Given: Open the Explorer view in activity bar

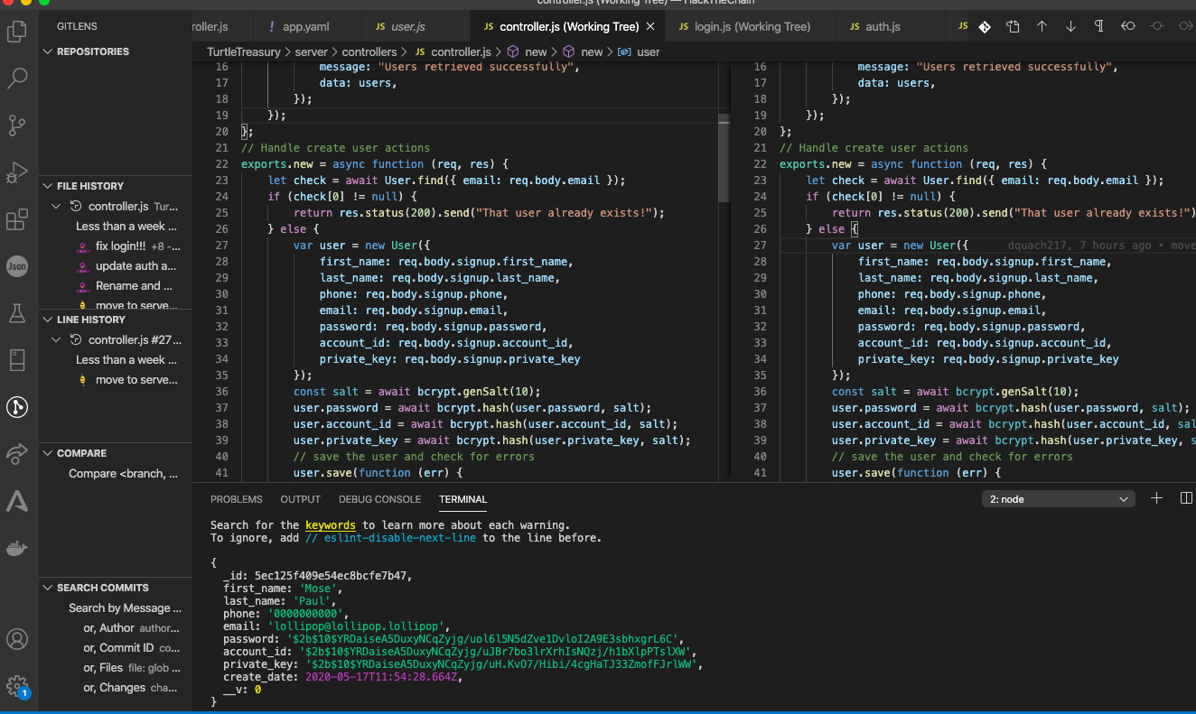Looking at the screenshot, I should click(x=17, y=32).
